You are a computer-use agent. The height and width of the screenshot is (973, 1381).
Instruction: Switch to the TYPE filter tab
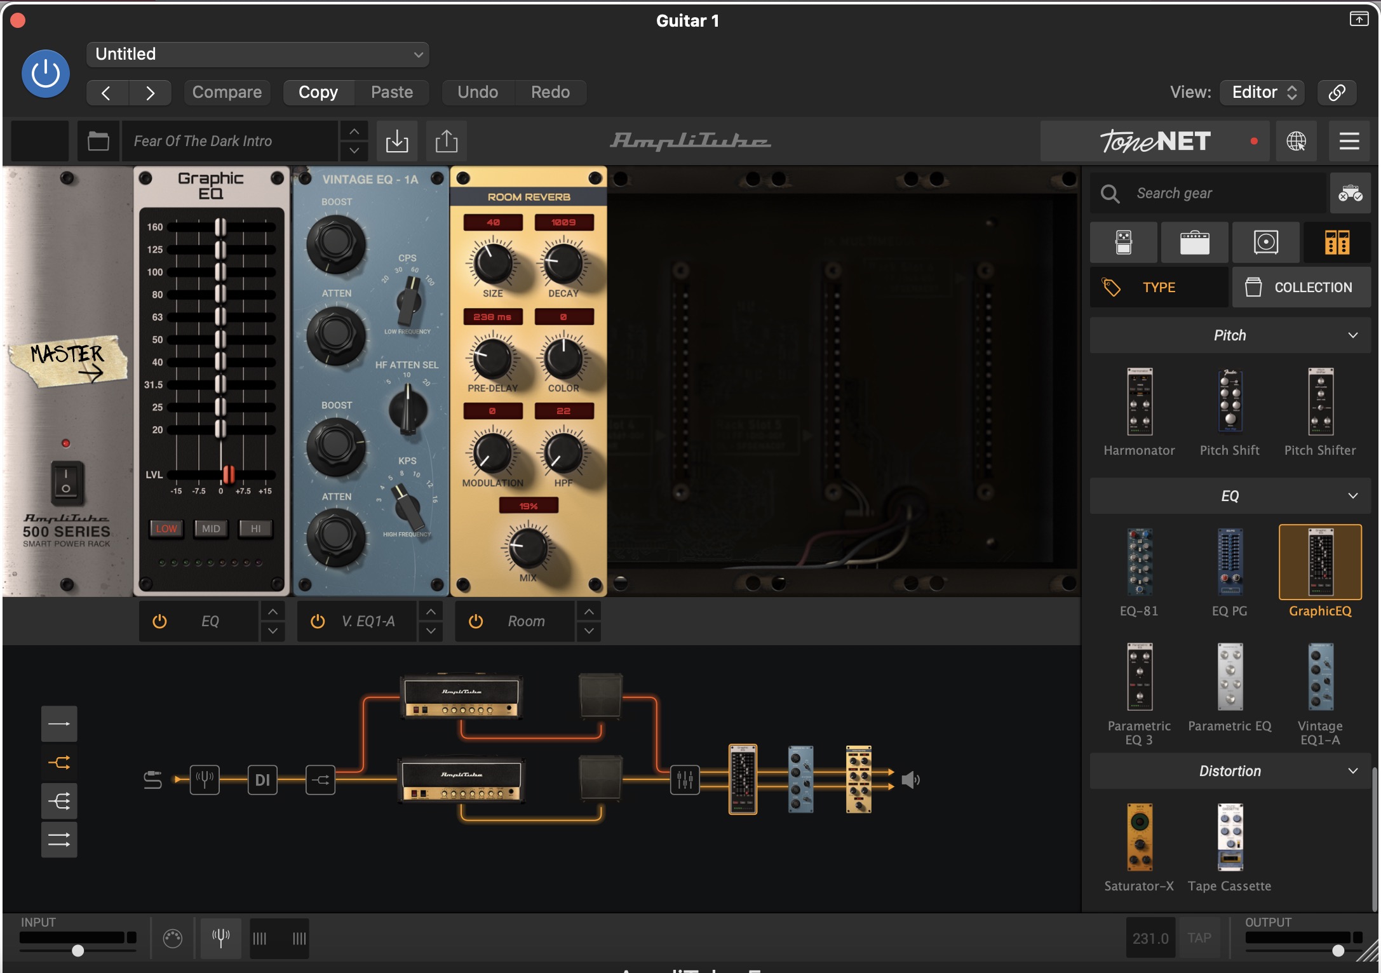coord(1159,287)
